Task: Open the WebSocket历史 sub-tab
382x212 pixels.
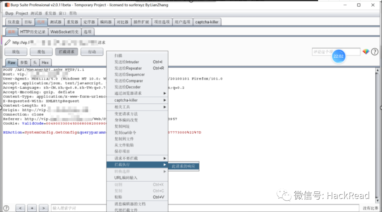Action: (64, 32)
